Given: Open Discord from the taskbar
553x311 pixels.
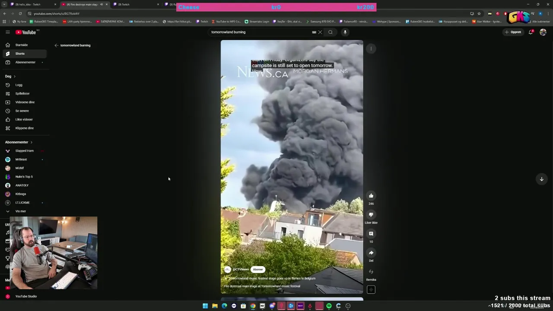Looking at the screenshot, I should click(272, 306).
